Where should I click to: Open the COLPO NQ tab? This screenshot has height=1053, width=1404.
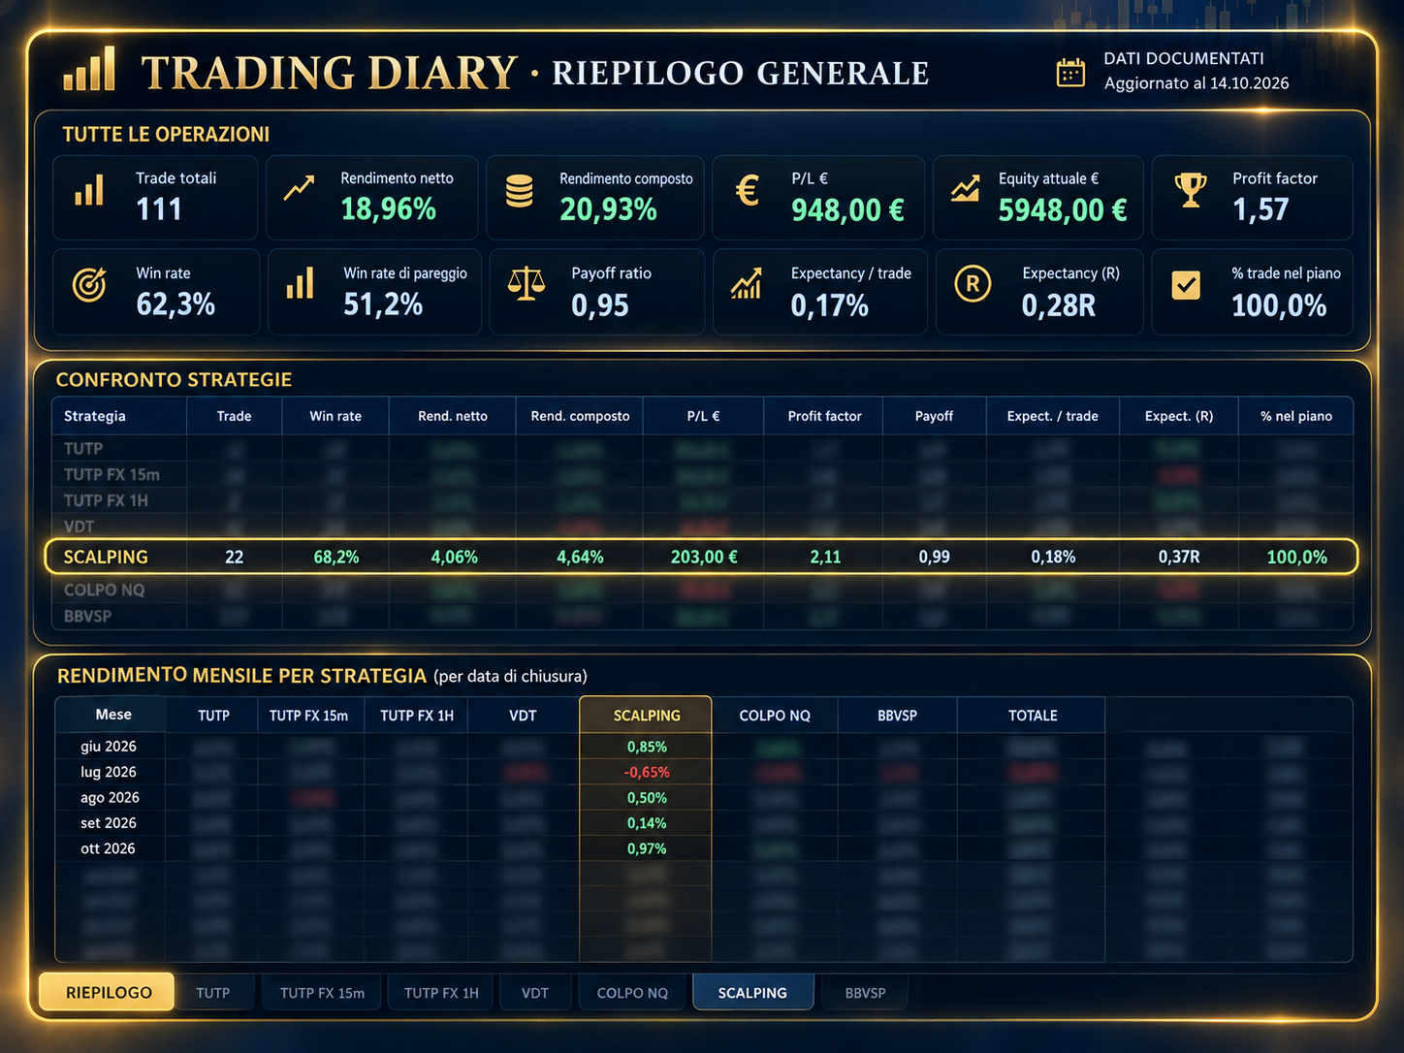[x=632, y=993]
